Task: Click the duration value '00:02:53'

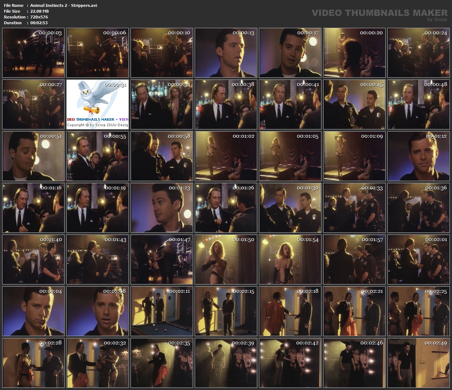Action: (x=39, y=23)
